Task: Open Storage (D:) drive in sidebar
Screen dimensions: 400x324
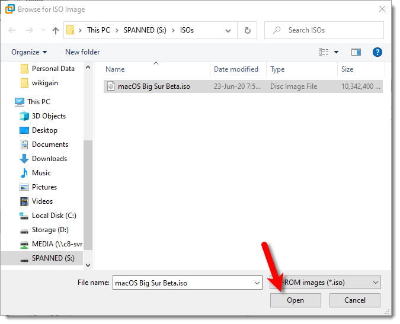Action: tap(50, 230)
